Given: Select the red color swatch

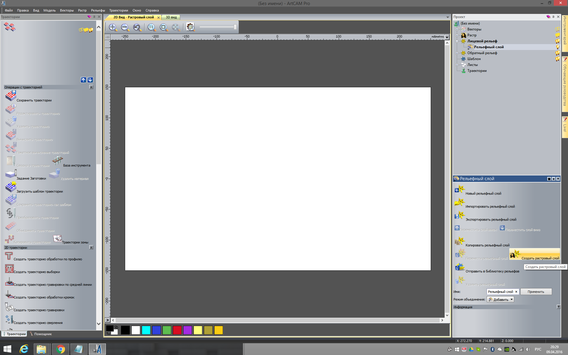Looking at the screenshot, I should (177, 330).
